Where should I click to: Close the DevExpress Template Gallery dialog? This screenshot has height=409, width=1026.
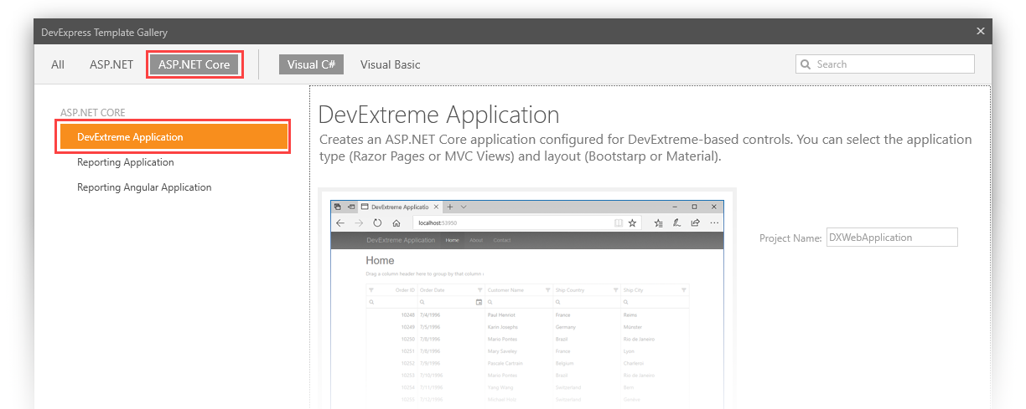[981, 32]
